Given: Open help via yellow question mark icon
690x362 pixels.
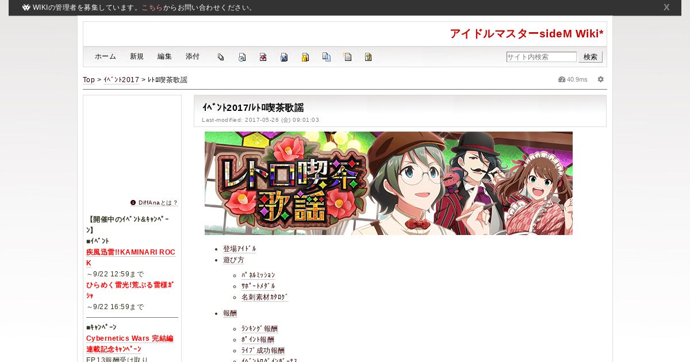Looking at the screenshot, I should (x=369, y=57).
